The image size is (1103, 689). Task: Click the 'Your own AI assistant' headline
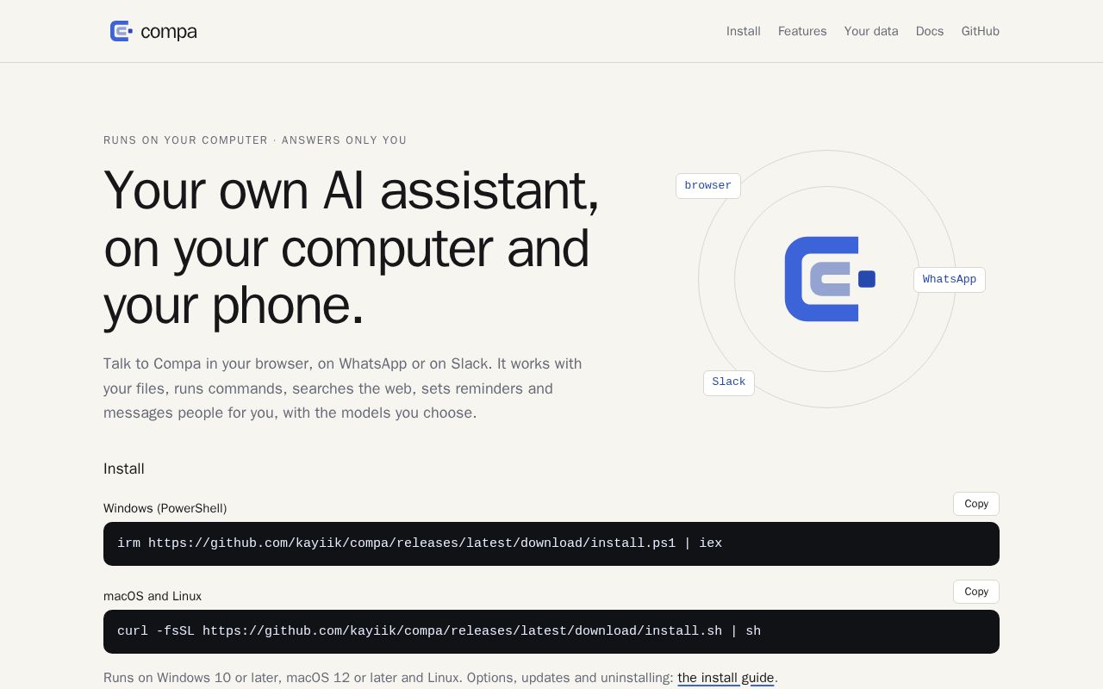(352, 248)
